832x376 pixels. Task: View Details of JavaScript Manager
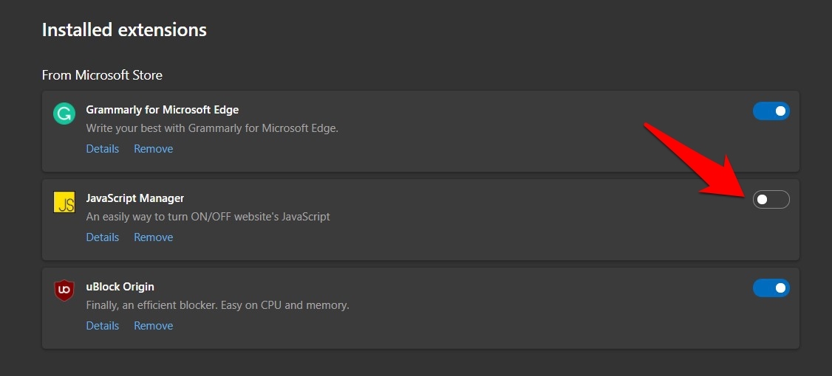[102, 237]
